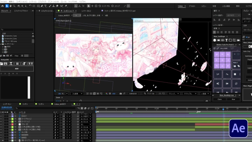Select the Pen tool

coord(42,6)
